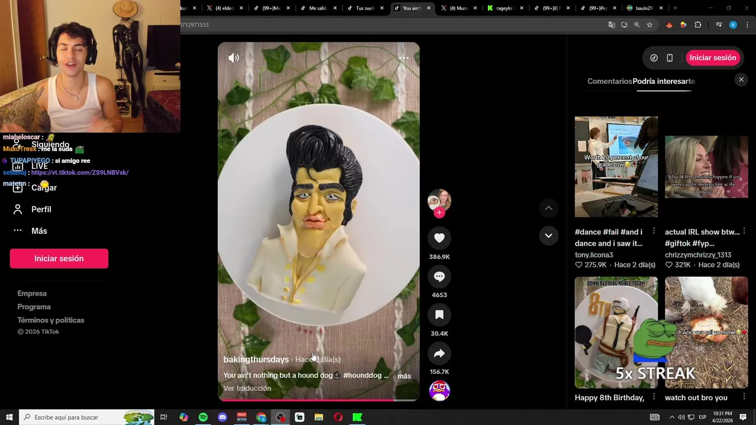Click "Ver traducción" under the caption
This screenshot has height=425, width=756.
pyautogui.click(x=247, y=388)
